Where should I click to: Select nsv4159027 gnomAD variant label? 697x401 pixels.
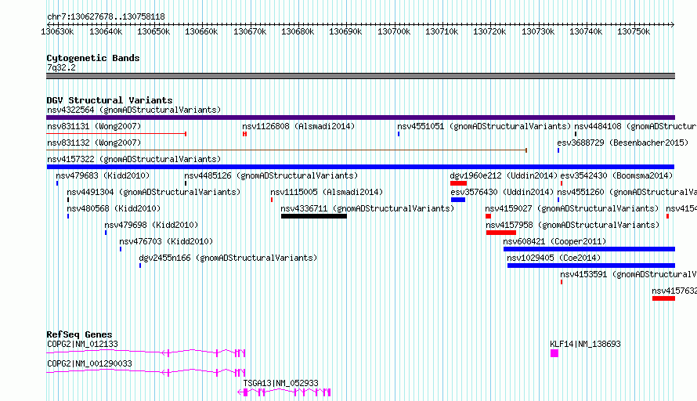point(572,208)
